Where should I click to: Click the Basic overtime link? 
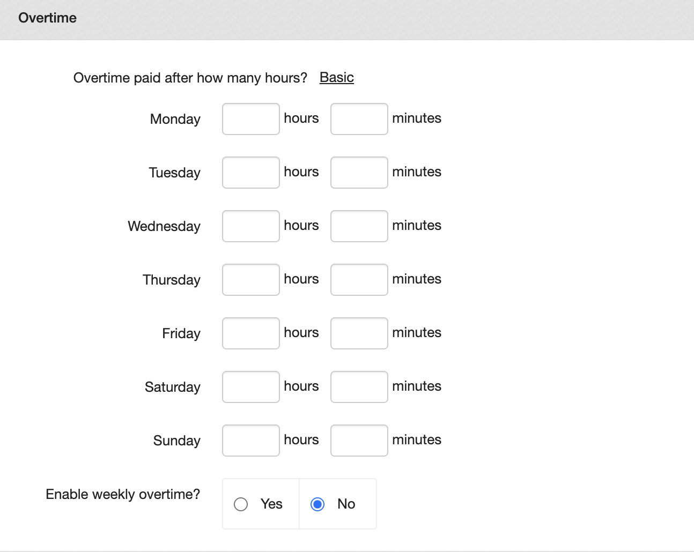pyautogui.click(x=336, y=78)
